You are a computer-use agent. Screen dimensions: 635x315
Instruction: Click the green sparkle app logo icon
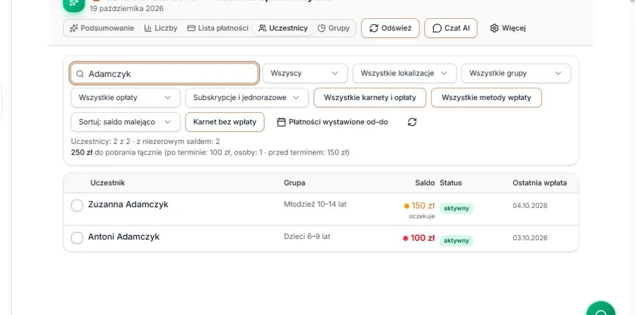click(73, 3)
